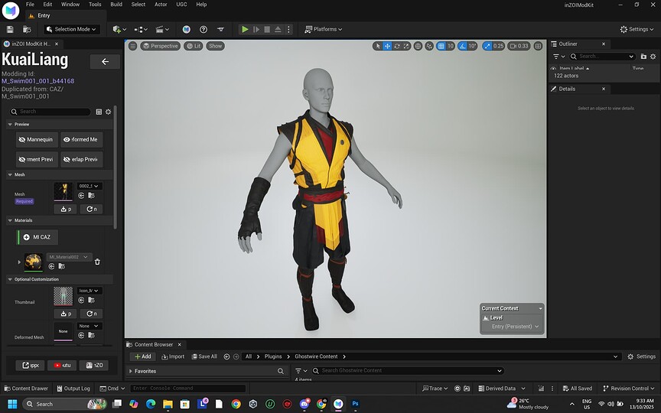Select the rotate transform tool in viewport
661x413 pixels.
[x=397, y=46]
